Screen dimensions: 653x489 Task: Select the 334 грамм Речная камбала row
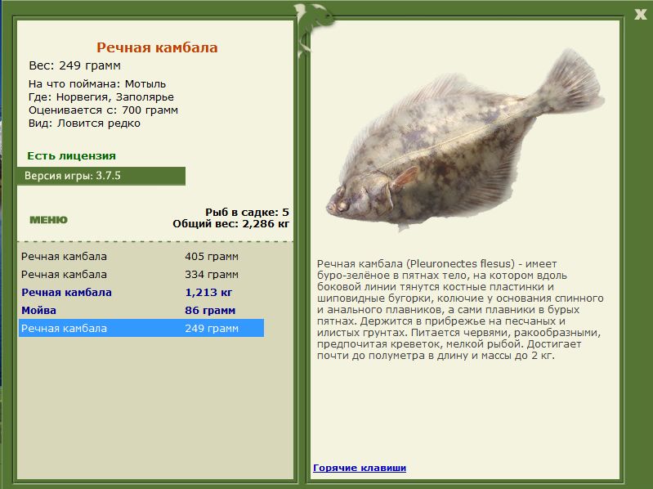[x=141, y=275]
